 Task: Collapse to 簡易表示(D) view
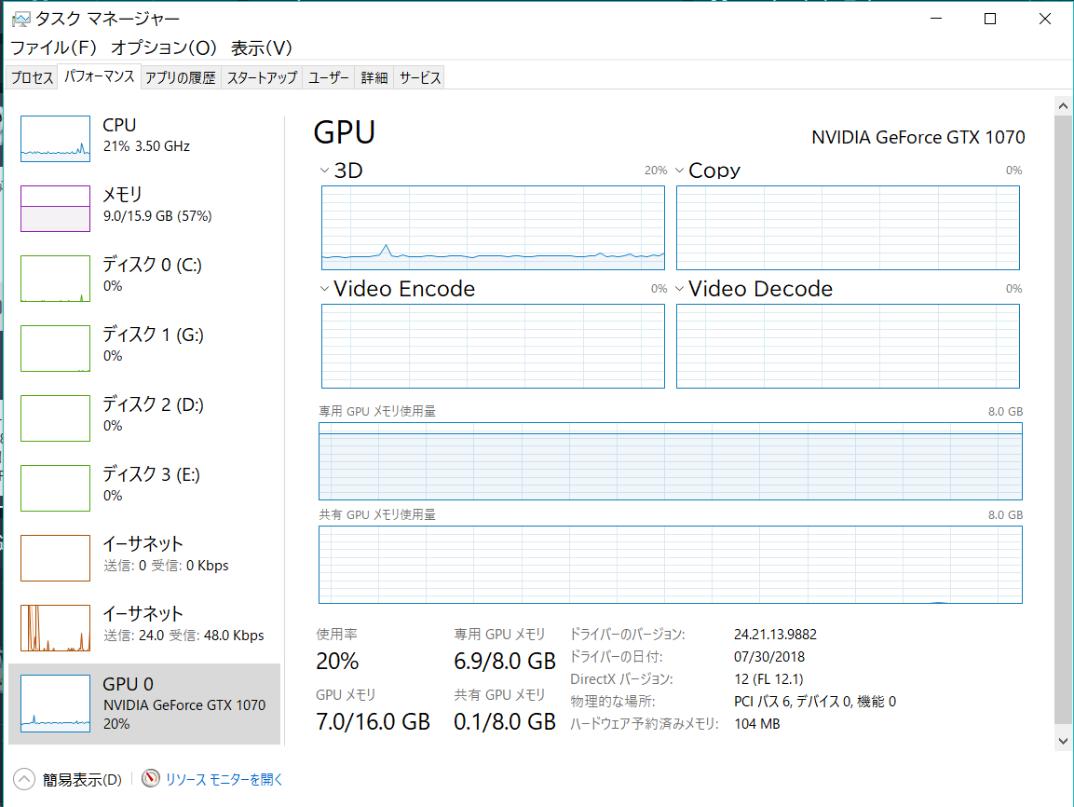pyautogui.click(x=69, y=779)
